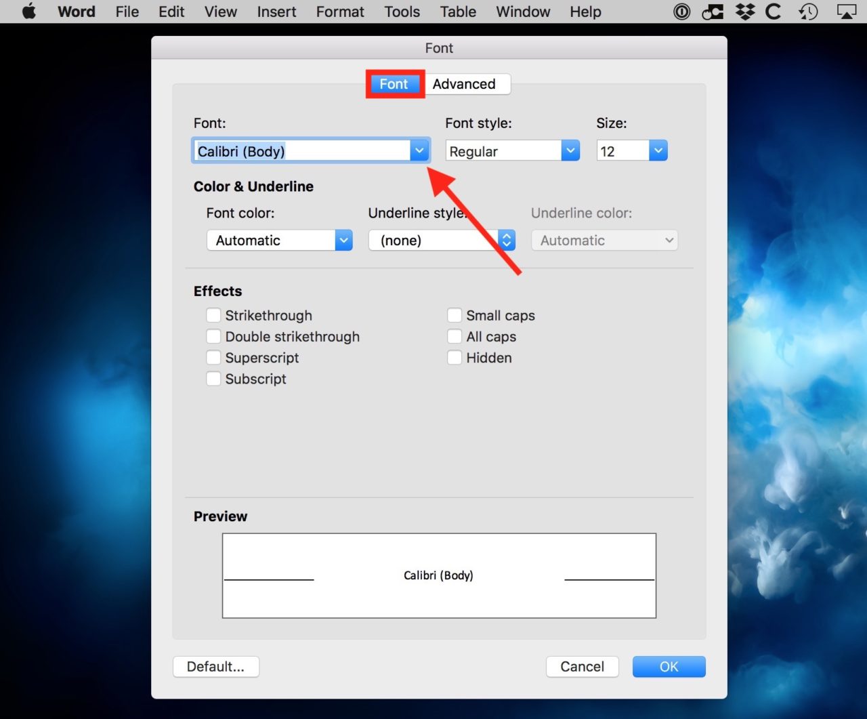Open the Apple menu
867x719 pixels.
(x=28, y=12)
